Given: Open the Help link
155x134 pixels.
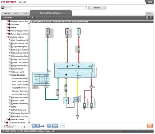Looking at the screenshot, I should (x=150, y=2).
